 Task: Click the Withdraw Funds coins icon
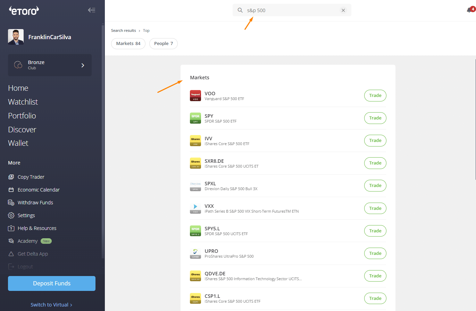point(11,203)
